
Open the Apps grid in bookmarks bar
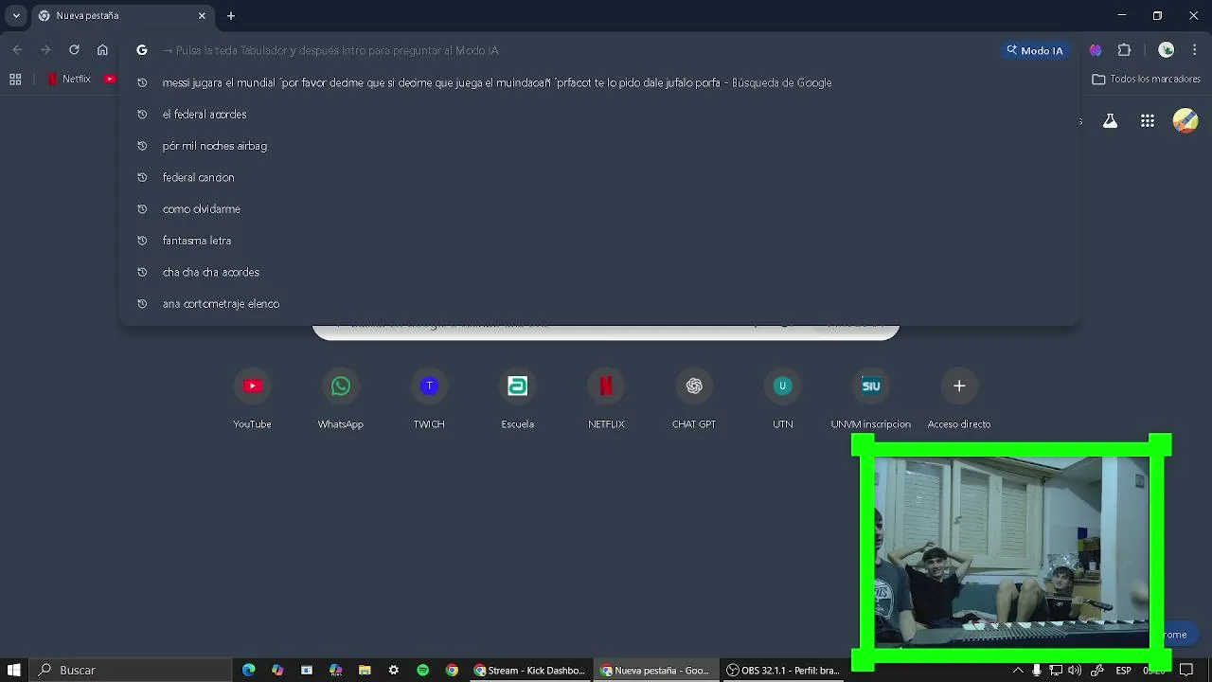coord(15,80)
